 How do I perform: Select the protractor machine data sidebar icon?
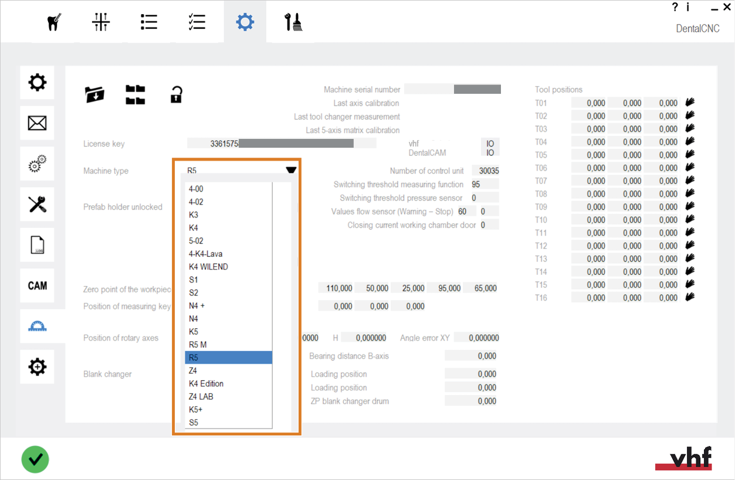(38, 326)
